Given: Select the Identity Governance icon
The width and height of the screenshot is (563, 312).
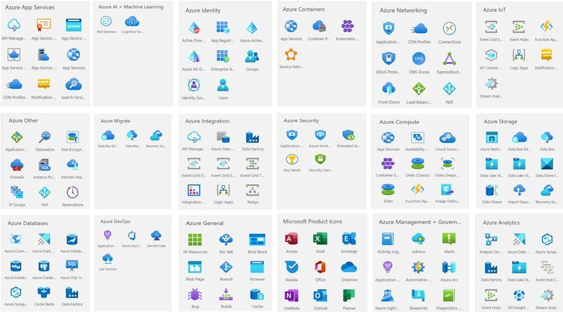Looking at the screenshot, I should [x=194, y=85].
